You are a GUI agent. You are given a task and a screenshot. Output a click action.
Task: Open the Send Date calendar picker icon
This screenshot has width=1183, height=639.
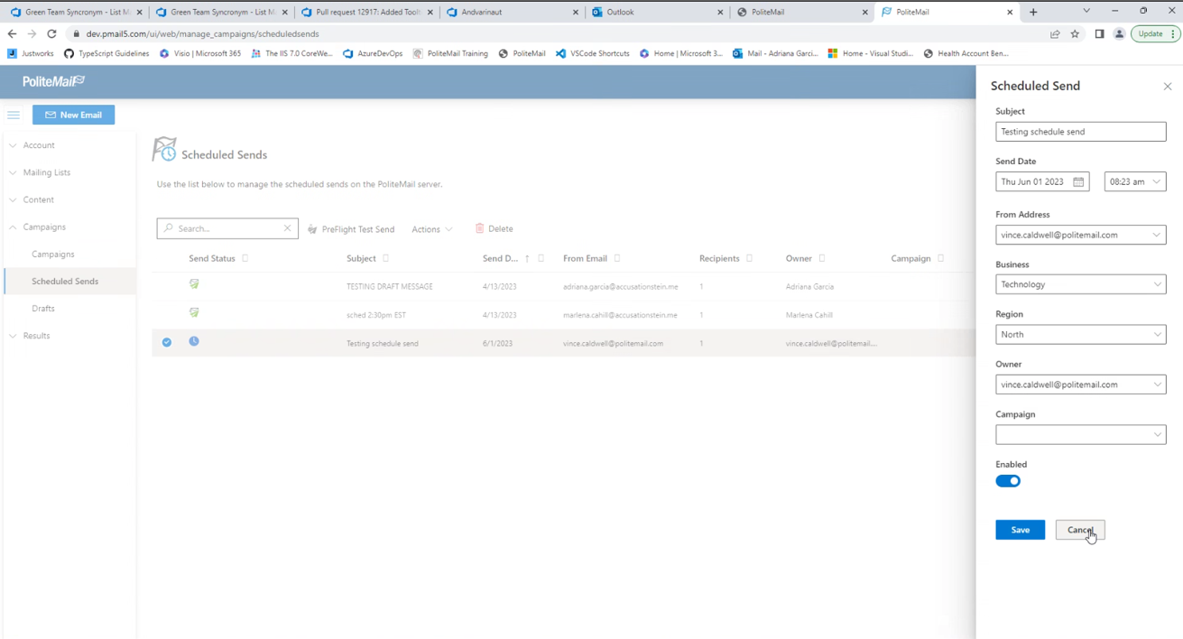pyautogui.click(x=1078, y=181)
